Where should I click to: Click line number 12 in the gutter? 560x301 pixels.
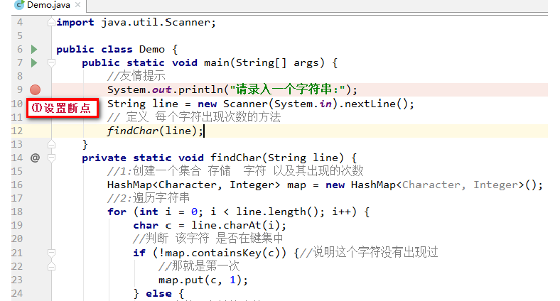tap(17, 131)
